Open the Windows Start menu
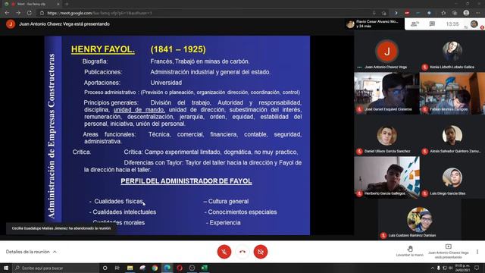 pos(6,268)
